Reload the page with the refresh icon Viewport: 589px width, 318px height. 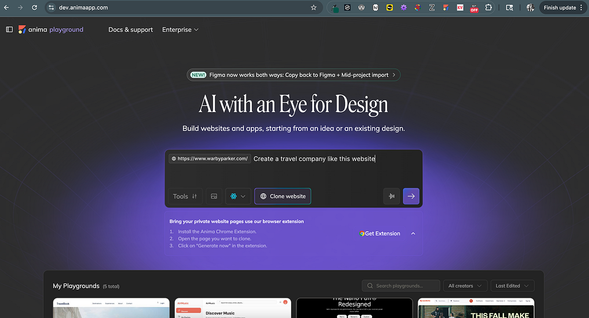[x=34, y=7]
